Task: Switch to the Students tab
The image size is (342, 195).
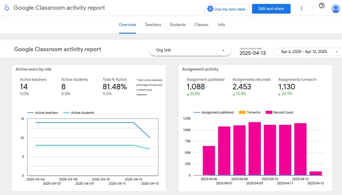Action: pyautogui.click(x=178, y=25)
